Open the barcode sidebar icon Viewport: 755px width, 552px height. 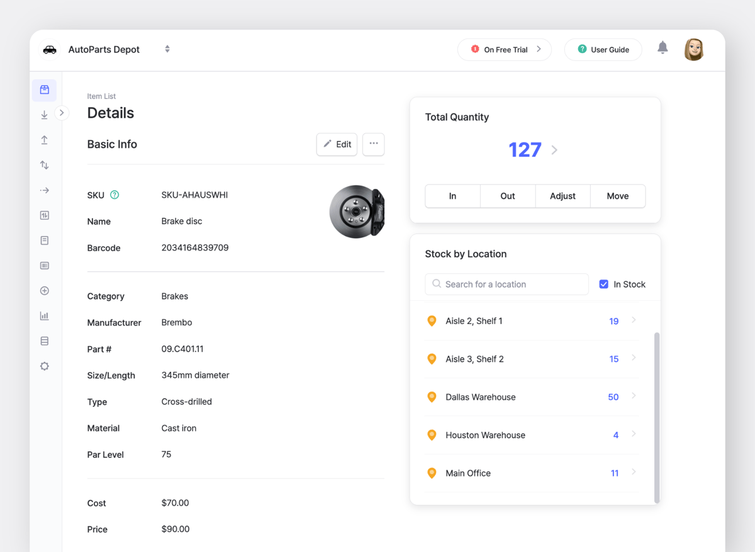tap(44, 266)
